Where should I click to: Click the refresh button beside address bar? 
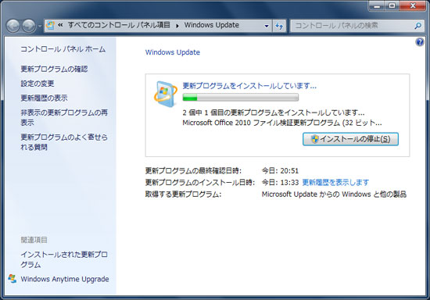coord(279,26)
